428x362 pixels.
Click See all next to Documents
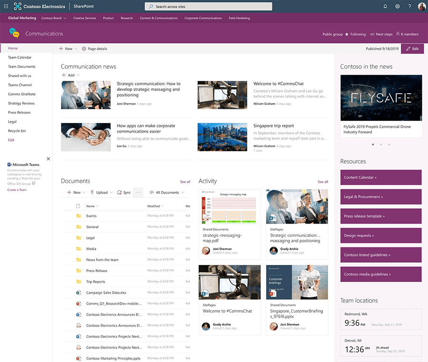[x=185, y=182]
